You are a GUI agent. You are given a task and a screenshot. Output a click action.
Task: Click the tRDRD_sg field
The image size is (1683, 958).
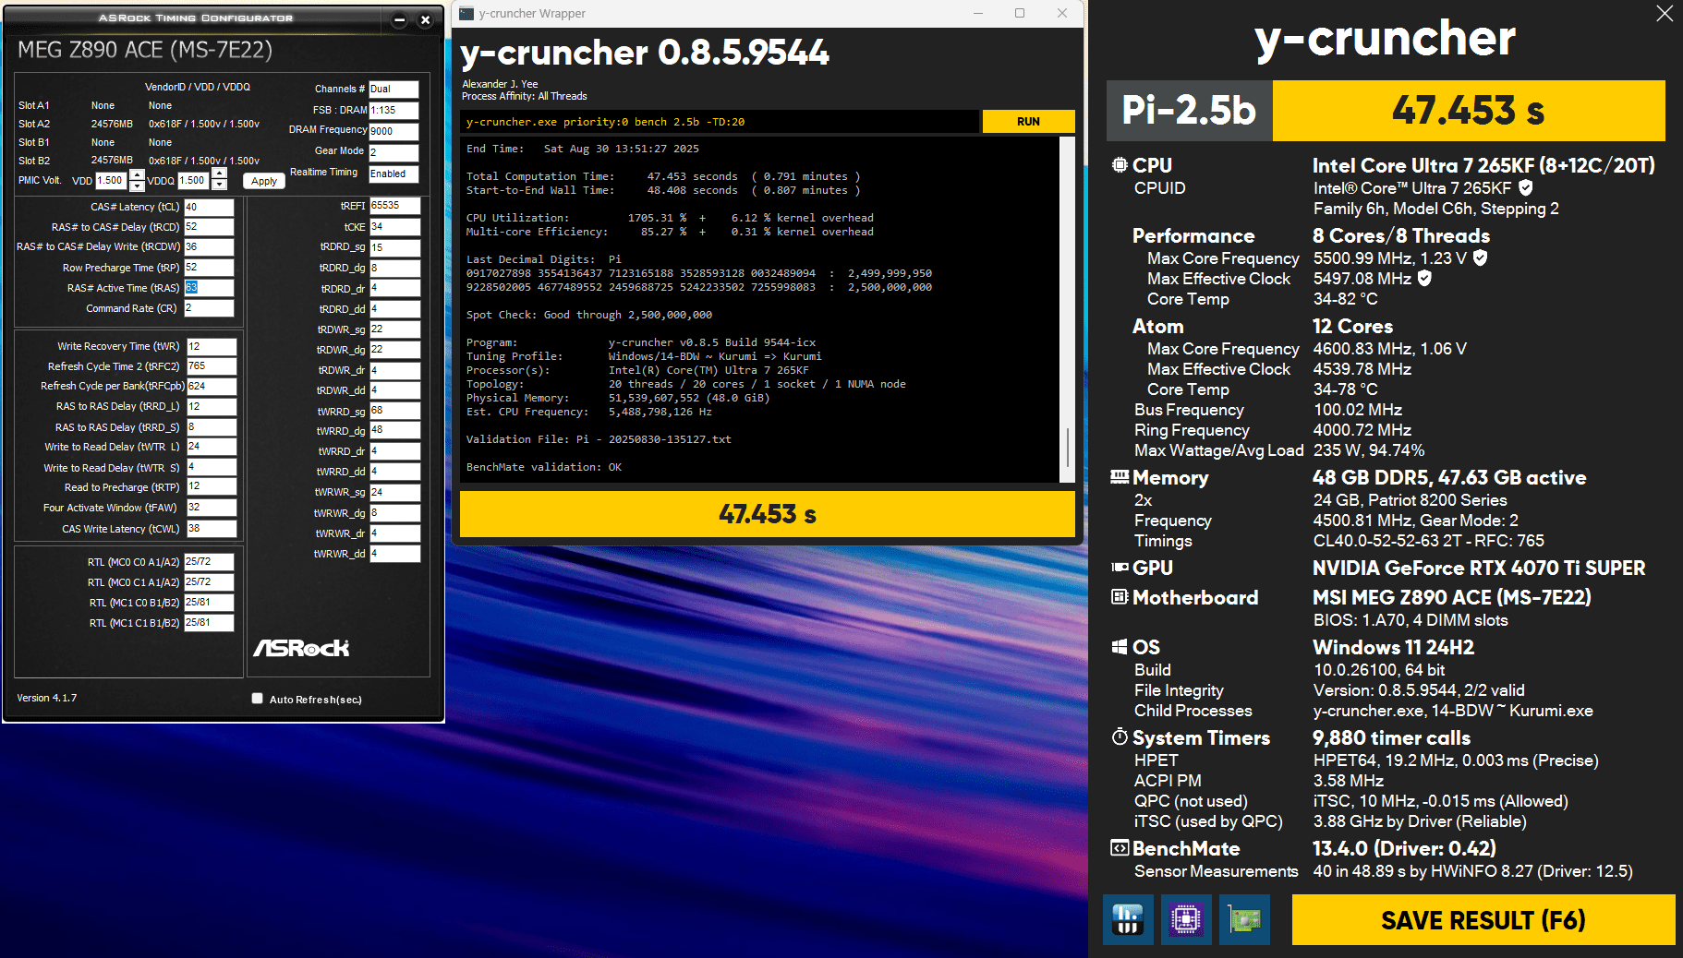[x=395, y=247]
